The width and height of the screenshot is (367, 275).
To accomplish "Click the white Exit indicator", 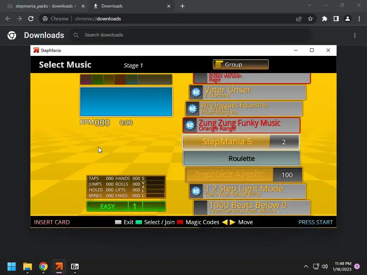I will tap(118, 222).
